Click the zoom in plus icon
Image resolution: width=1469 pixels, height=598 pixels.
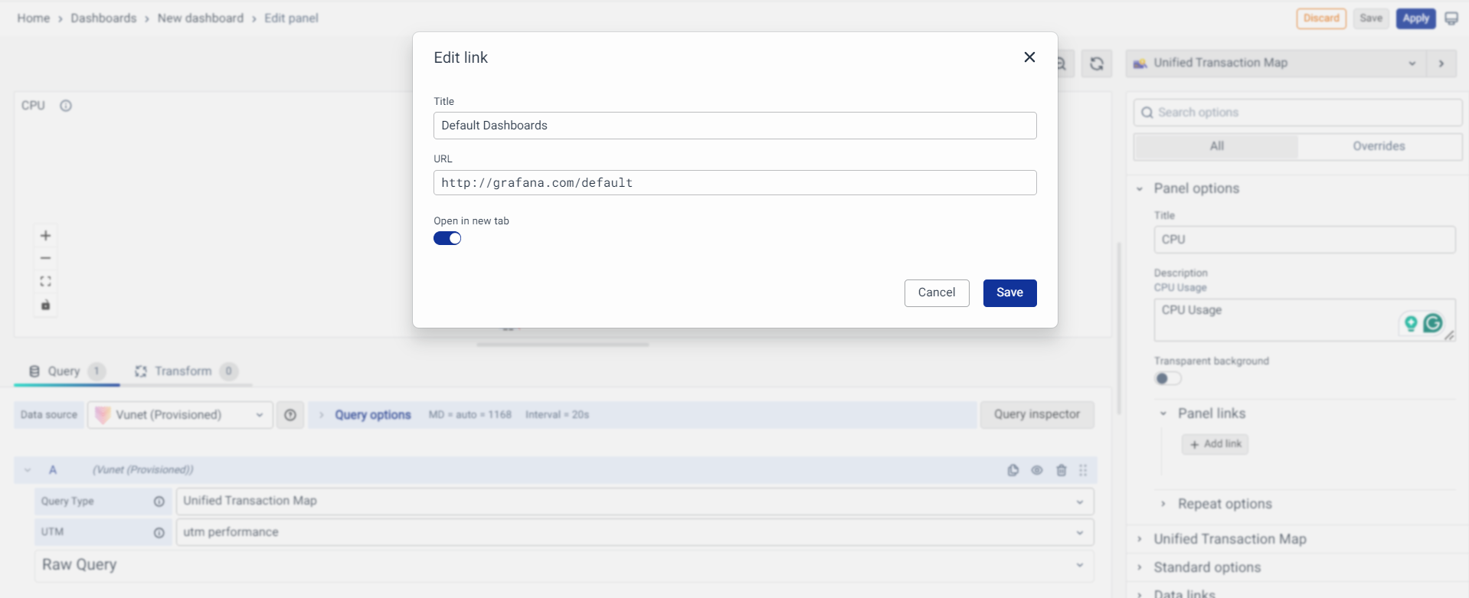[x=45, y=235]
